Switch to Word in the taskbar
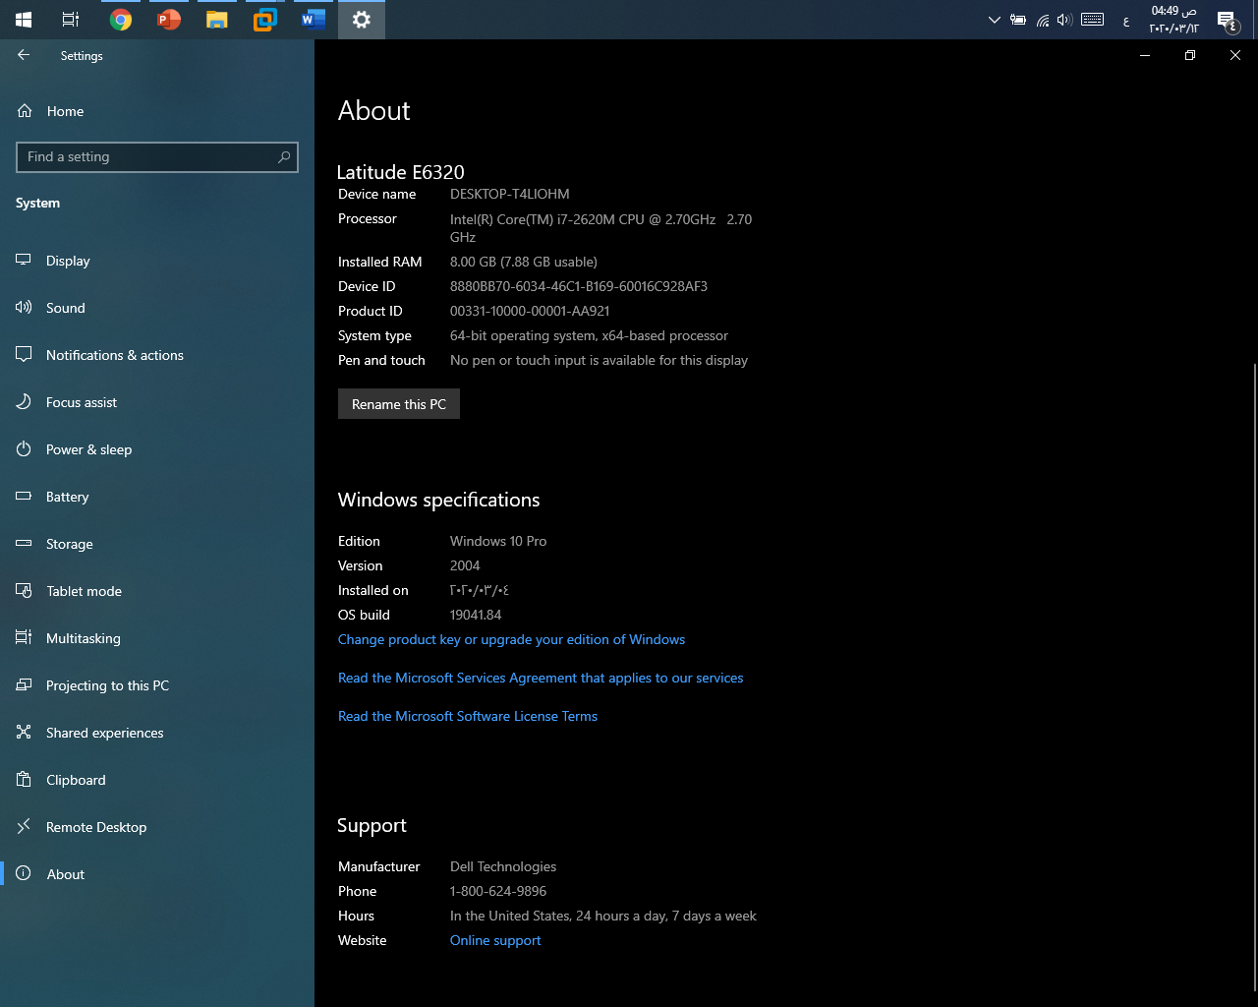The width and height of the screenshot is (1258, 1007). (314, 20)
